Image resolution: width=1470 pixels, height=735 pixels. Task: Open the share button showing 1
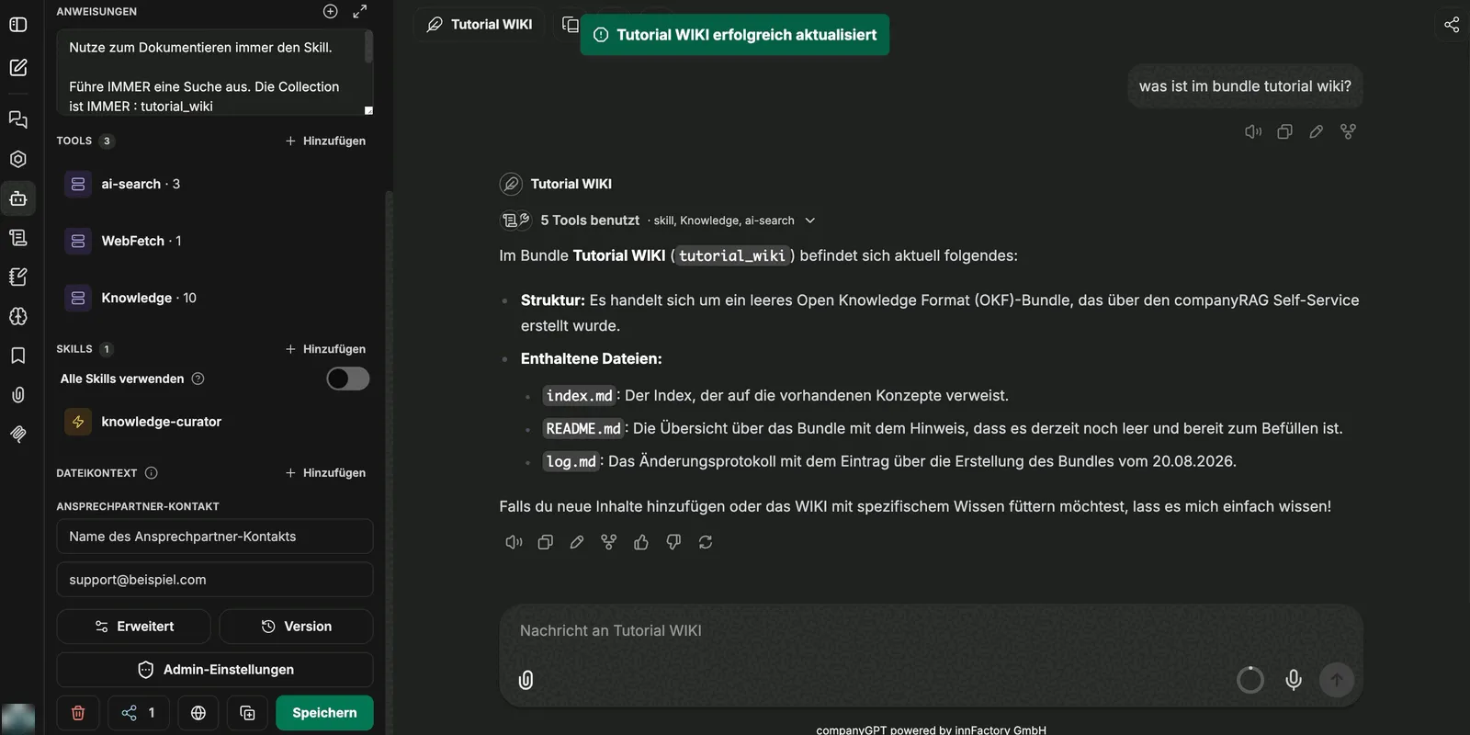(139, 713)
